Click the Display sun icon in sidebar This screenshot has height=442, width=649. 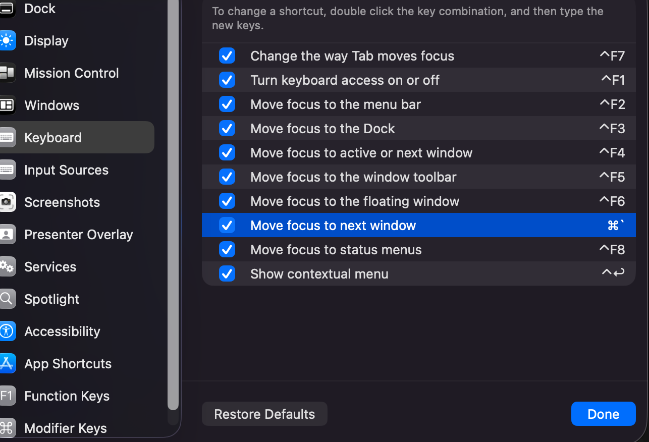pyautogui.click(x=7, y=41)
